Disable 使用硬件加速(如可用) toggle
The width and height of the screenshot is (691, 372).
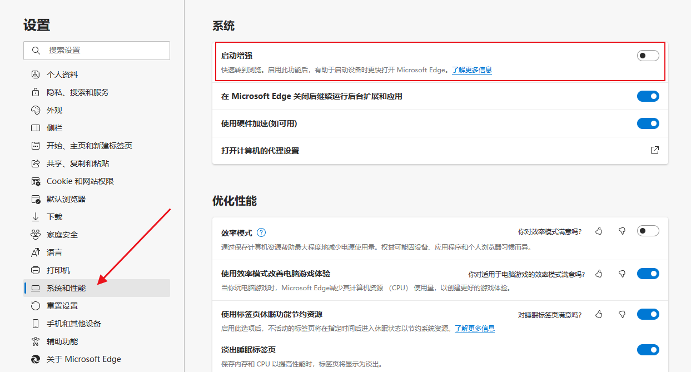[648, 123]
